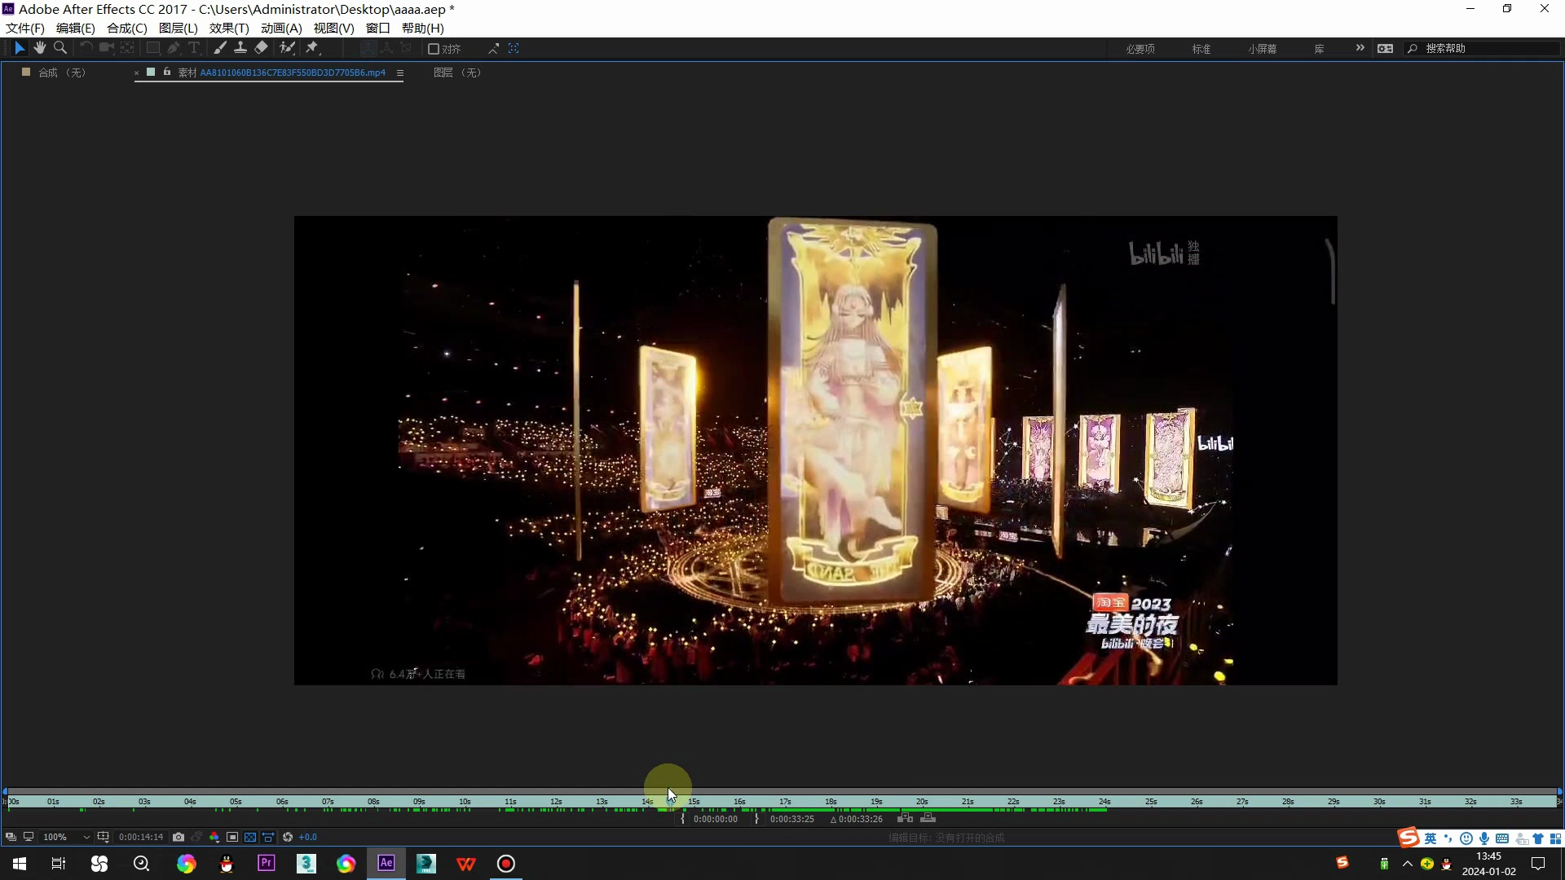Select the Puppet Pin tool
Image resolution: width=1565 pixels, height=880 pixels.
[x=312, y=48]
